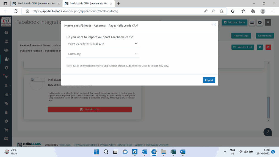This screenshot has width=279, height=157.
Task: Open Word from the taskbar
Action: (x=183, y=152)
